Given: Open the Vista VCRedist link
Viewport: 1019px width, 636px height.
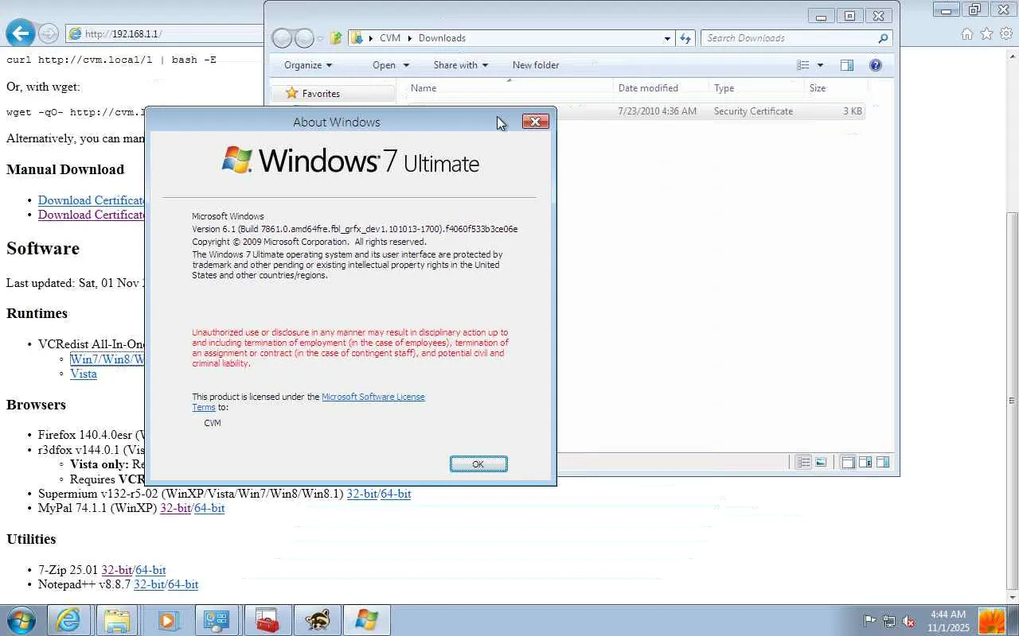Looking at the screenshot, I should pos(84,374).
